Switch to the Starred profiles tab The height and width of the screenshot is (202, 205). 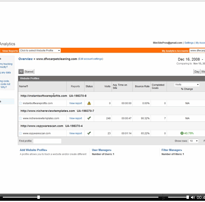(x=29, y=72)
